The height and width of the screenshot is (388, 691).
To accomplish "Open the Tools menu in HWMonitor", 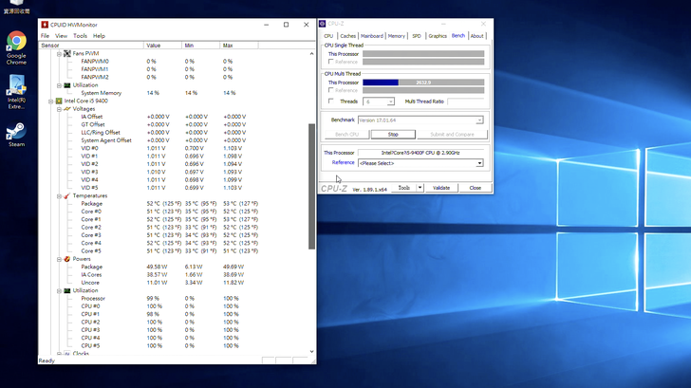I will pos(80,36).
